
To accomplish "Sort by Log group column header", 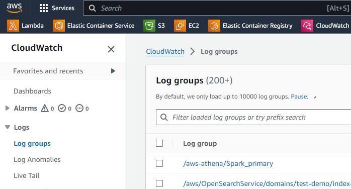I will click(200, 143).
